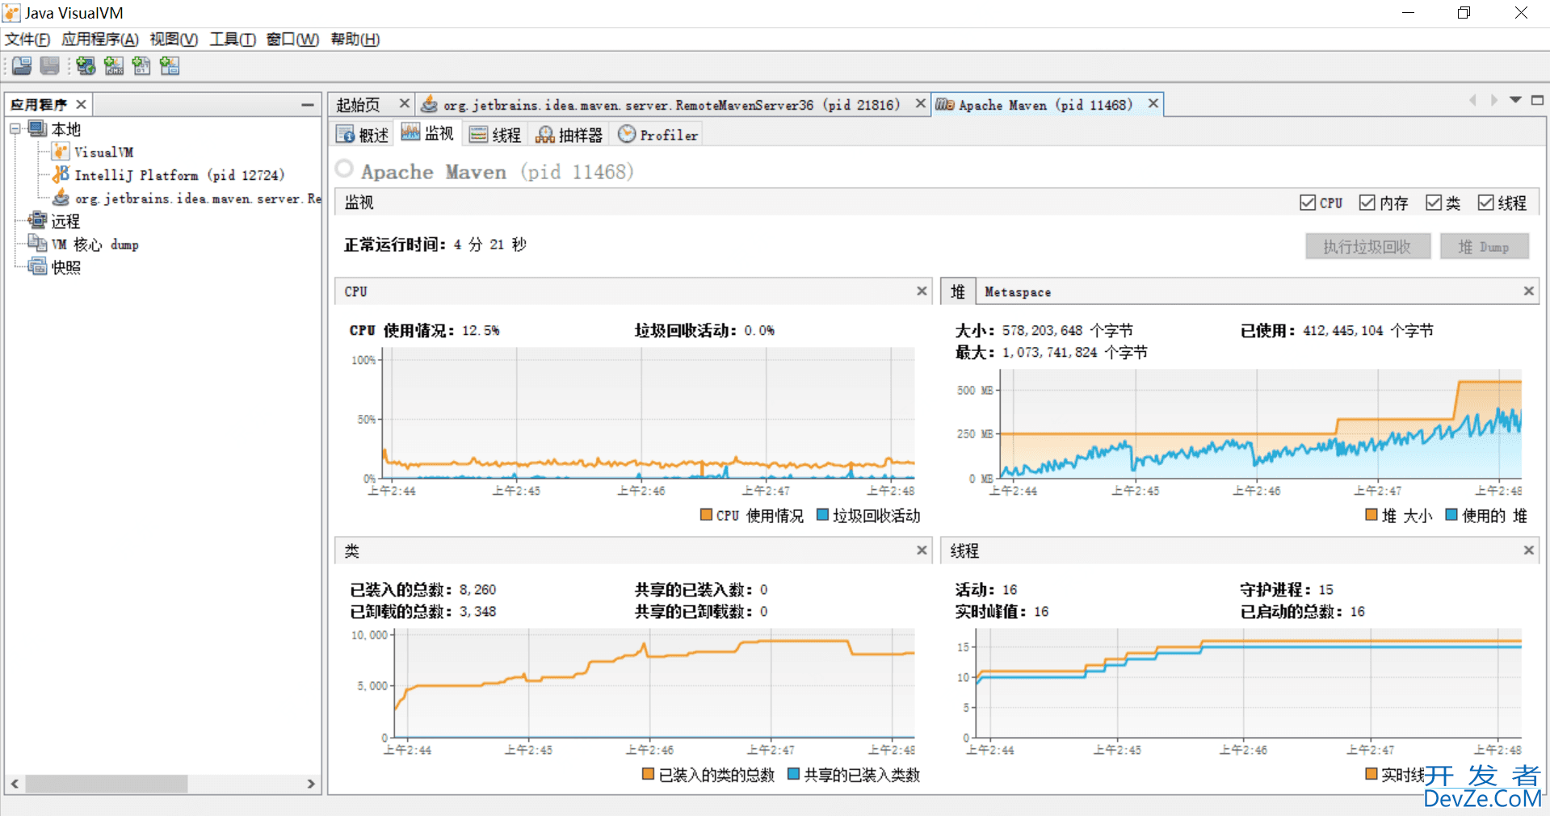Open the 视图(V) menu
The image size is (1550, 816).
coord(174,40)
